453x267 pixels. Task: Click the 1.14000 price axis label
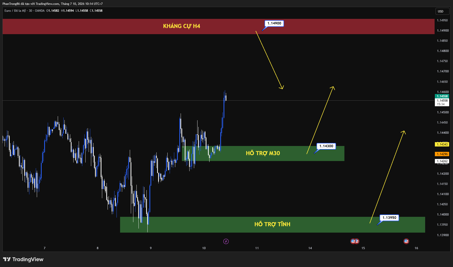[x=443, y=215]
